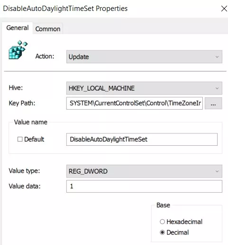Viewport: 228px width, 245px height.
Task: Click into the Key Path text field
Action: 135,103
